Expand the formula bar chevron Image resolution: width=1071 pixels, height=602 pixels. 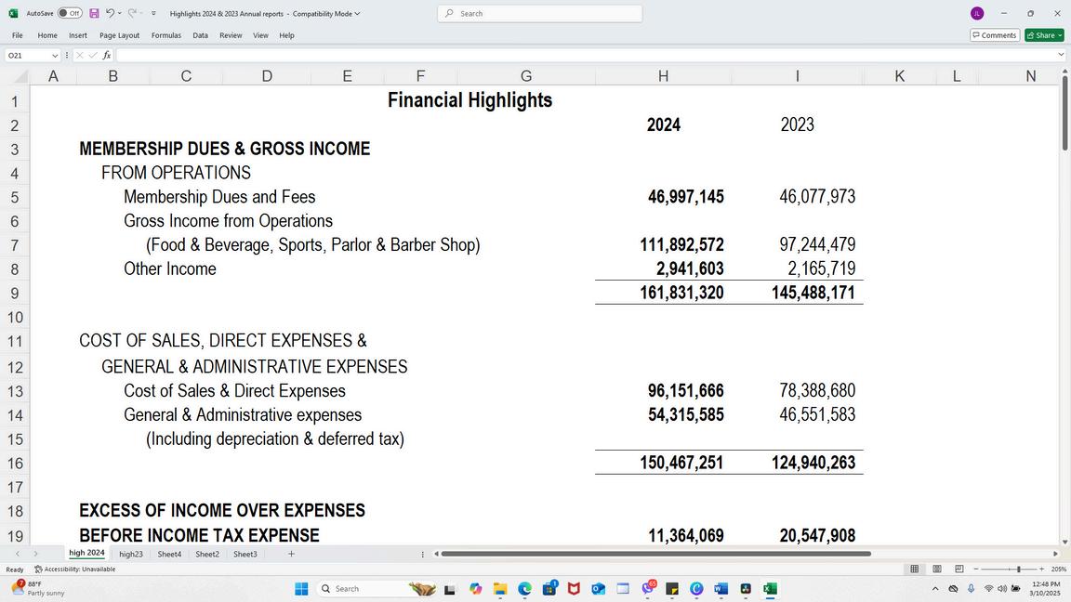(x=1061, y=56)
